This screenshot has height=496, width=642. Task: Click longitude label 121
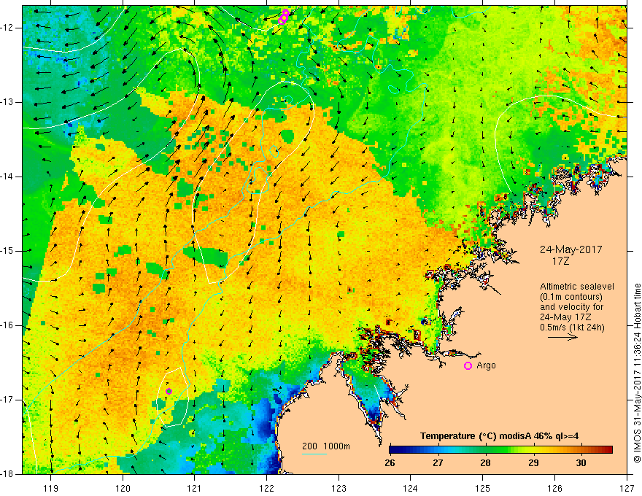click(195, 488)
